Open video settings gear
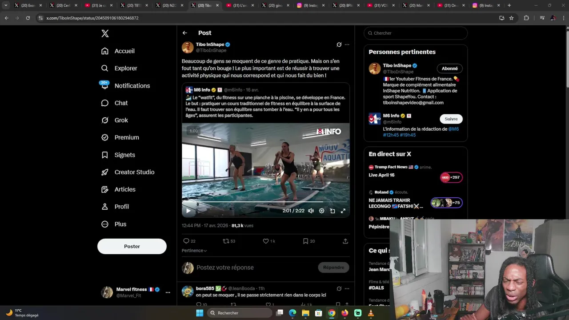Screen dimensions: 569x320 [x=322, y=211]
